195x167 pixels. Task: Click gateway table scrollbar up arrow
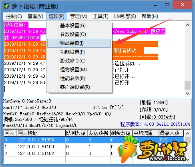tap(187, 133)
